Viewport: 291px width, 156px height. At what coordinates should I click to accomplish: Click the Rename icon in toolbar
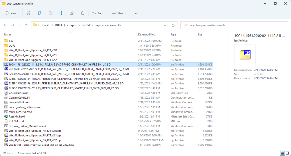61,13
